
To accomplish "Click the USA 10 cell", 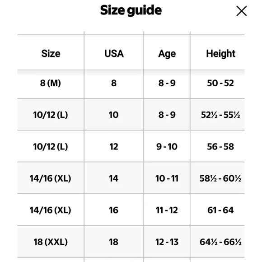I will pyautogui.click(x=114, y=115).
